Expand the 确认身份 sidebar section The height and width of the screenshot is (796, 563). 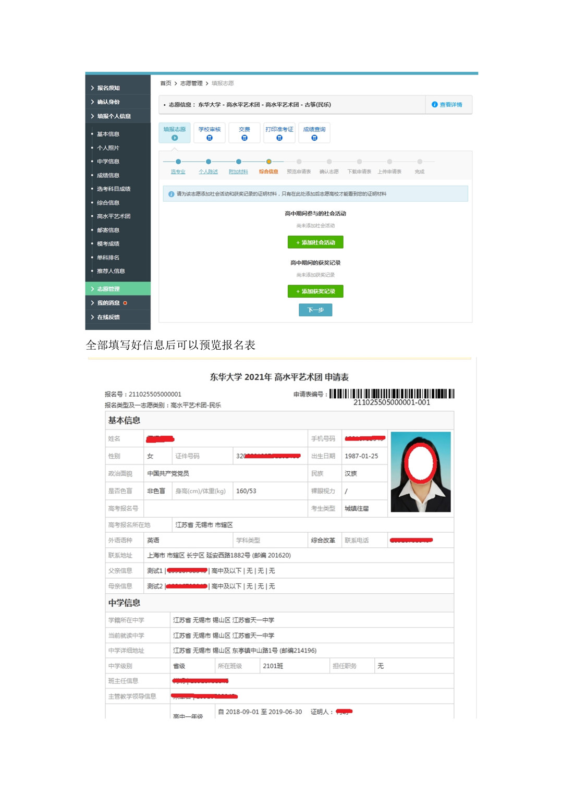118,102
